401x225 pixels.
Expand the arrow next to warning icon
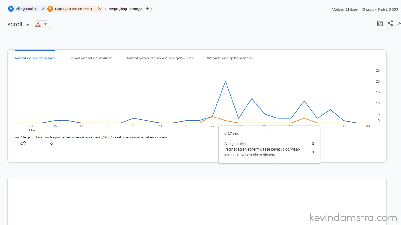[45, 24]
